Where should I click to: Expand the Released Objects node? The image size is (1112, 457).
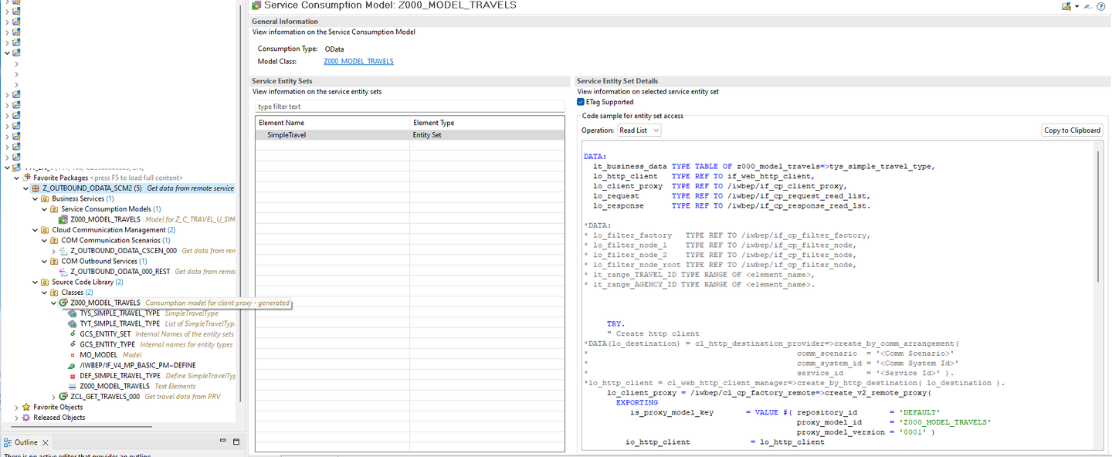tap(17, 418)
